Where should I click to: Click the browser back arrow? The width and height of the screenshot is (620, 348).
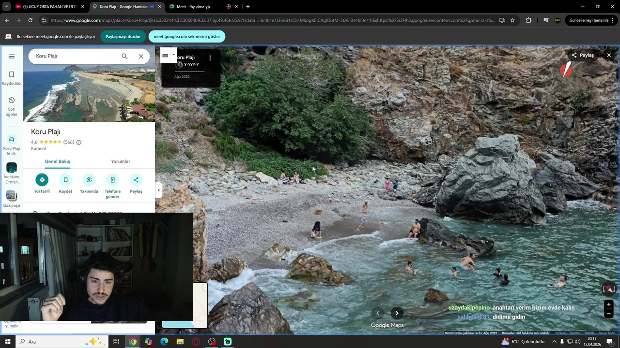[x=7, y=20]
